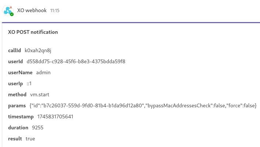
Task: Select the method value vm.start
Action: click(39, 95)
